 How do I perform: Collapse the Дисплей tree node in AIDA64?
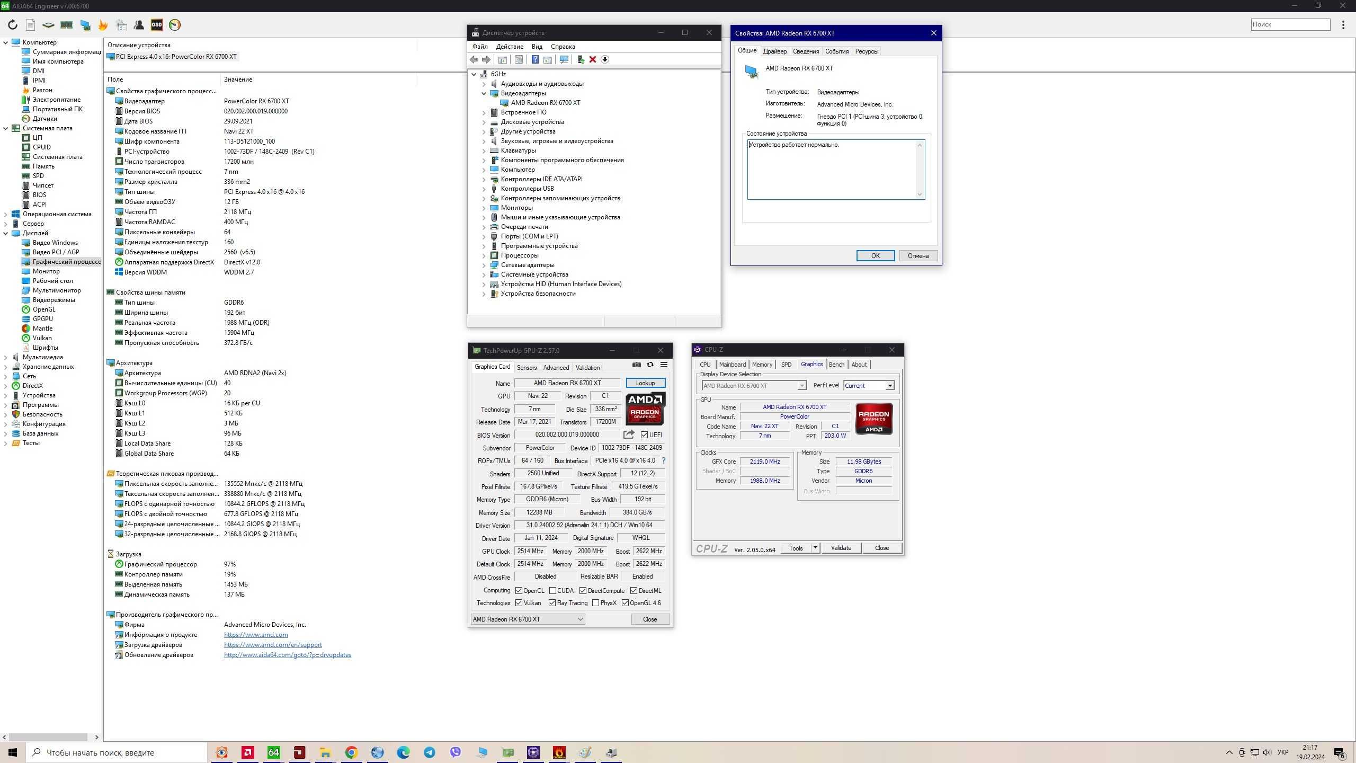pyautogui.click(x=6, y=233)
